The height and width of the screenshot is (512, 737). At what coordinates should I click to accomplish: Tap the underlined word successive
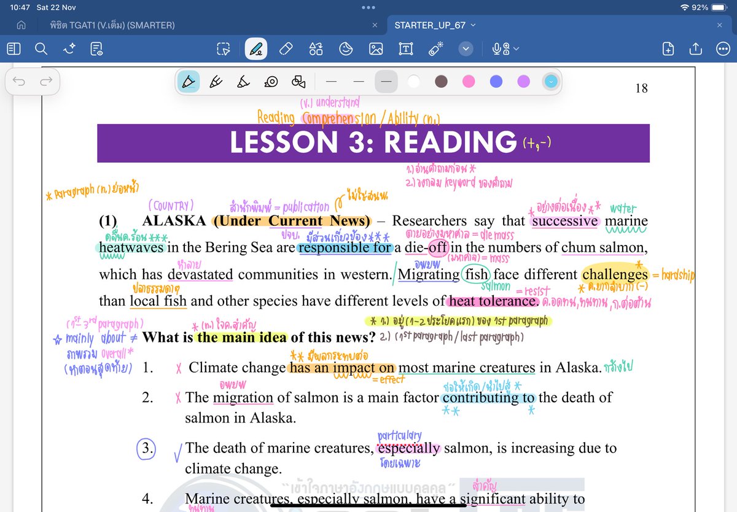(565, 221)
